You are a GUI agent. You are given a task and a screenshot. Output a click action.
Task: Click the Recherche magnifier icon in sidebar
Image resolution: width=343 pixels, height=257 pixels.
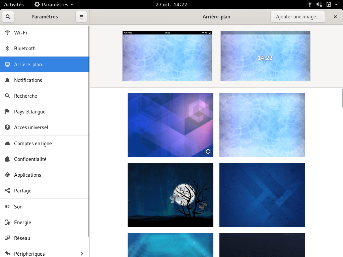pos(7,96)
